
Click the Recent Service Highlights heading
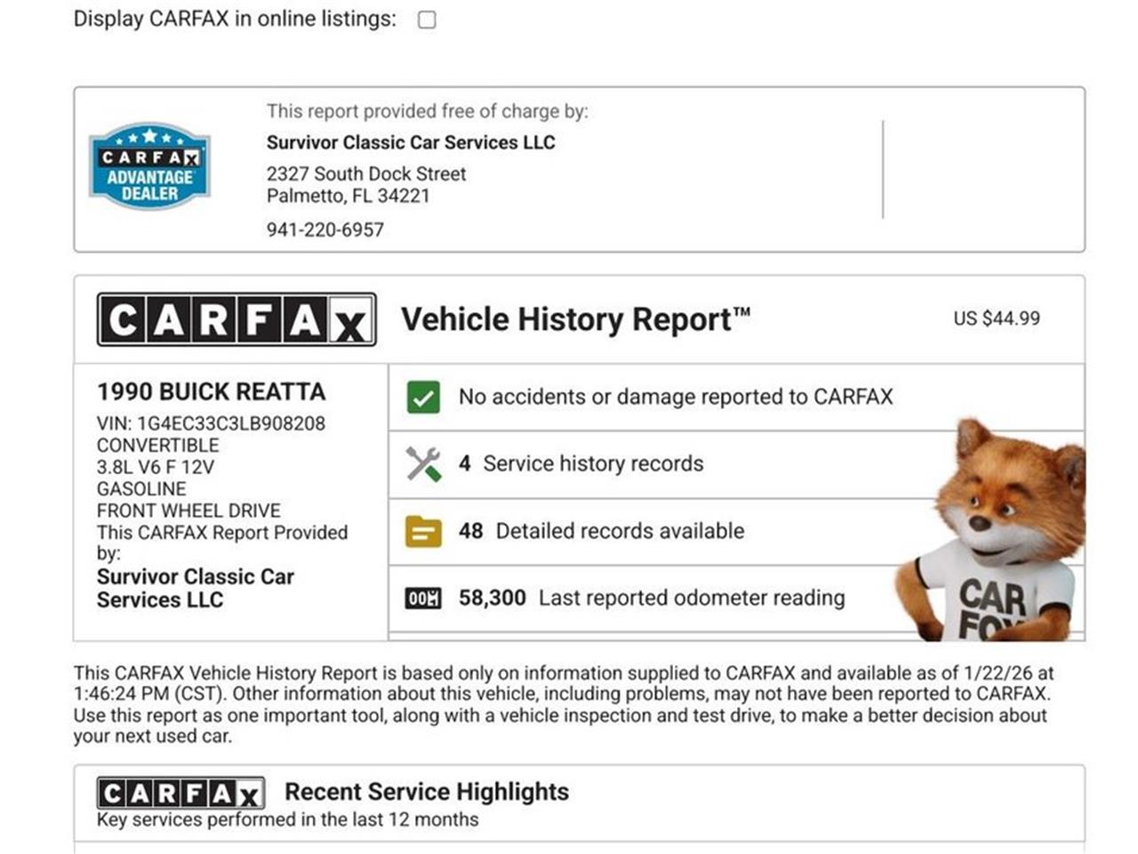[427, 792]
